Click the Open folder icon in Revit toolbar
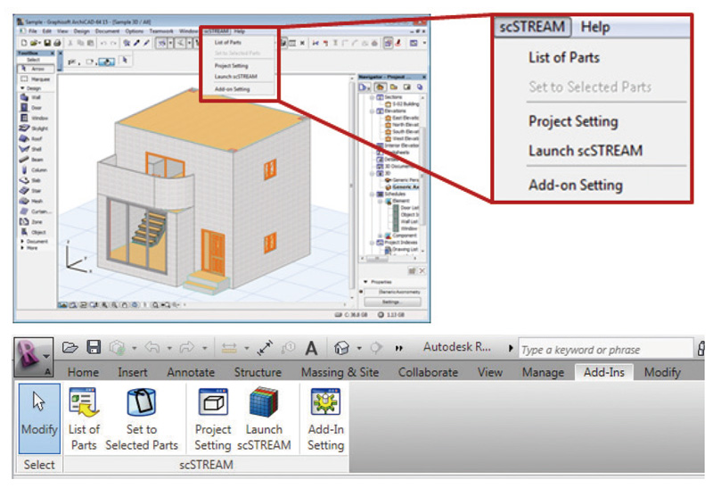This screenshot has width=713, height=488. tap(70, 348)
